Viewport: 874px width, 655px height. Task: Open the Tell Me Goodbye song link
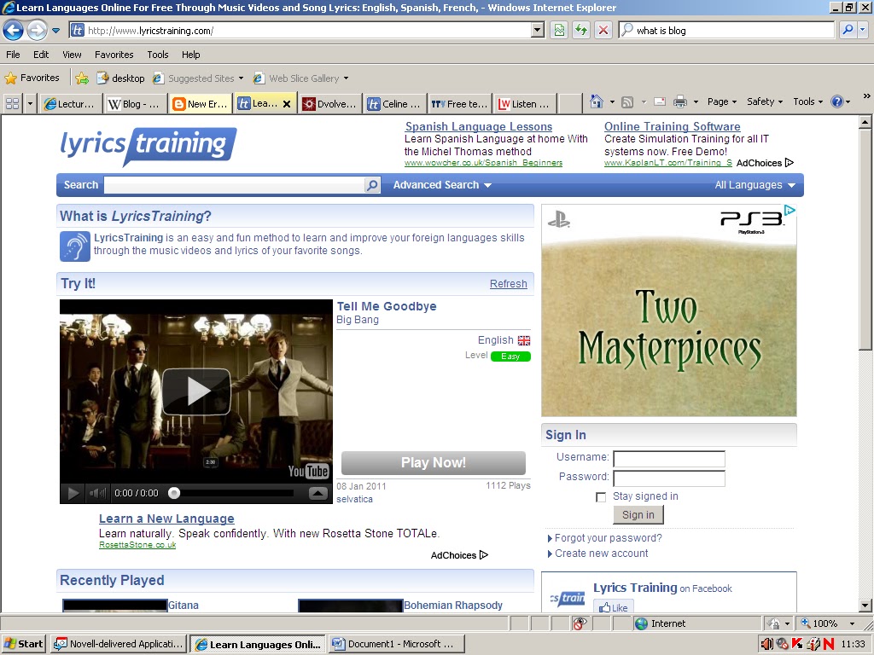click(387, 306)
